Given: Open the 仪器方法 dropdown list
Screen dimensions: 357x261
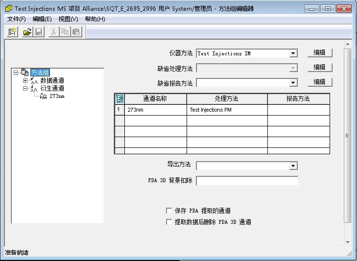Looking at the screenshot, I should click(293, 53).
